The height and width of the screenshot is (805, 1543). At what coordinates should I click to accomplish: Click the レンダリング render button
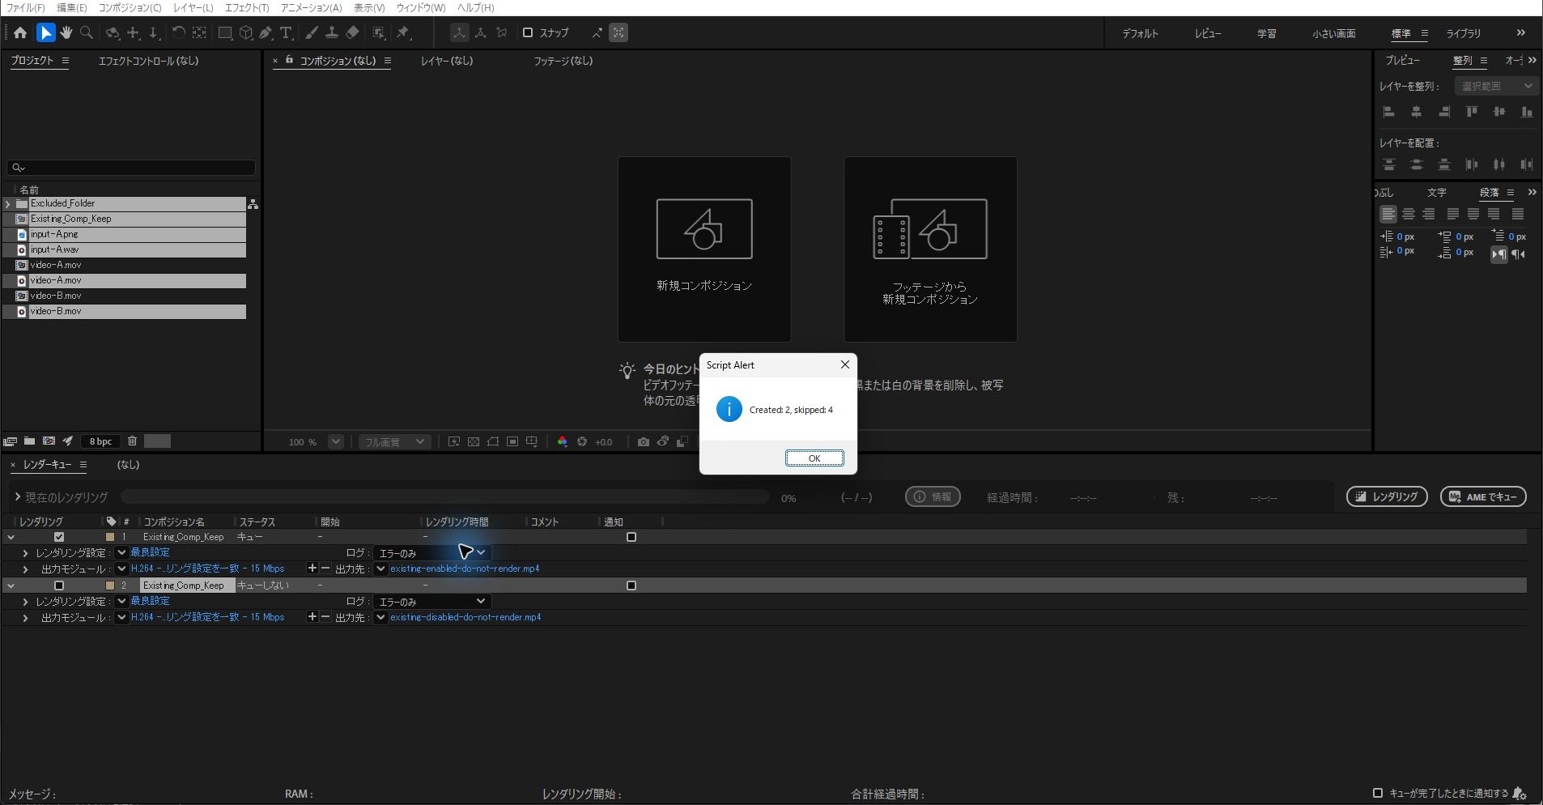[x=1387, y=496]
